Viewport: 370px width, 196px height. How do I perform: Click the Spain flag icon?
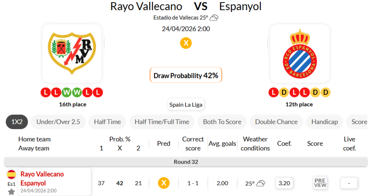11,174
